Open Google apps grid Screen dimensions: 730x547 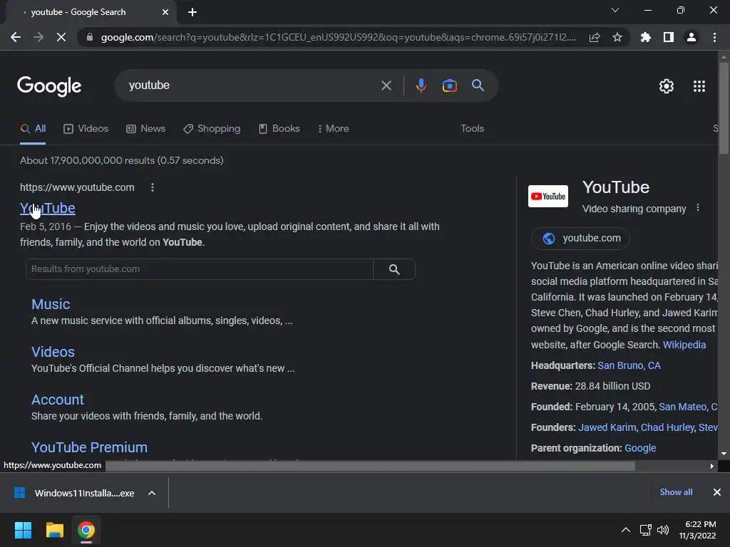click(699, 86)
